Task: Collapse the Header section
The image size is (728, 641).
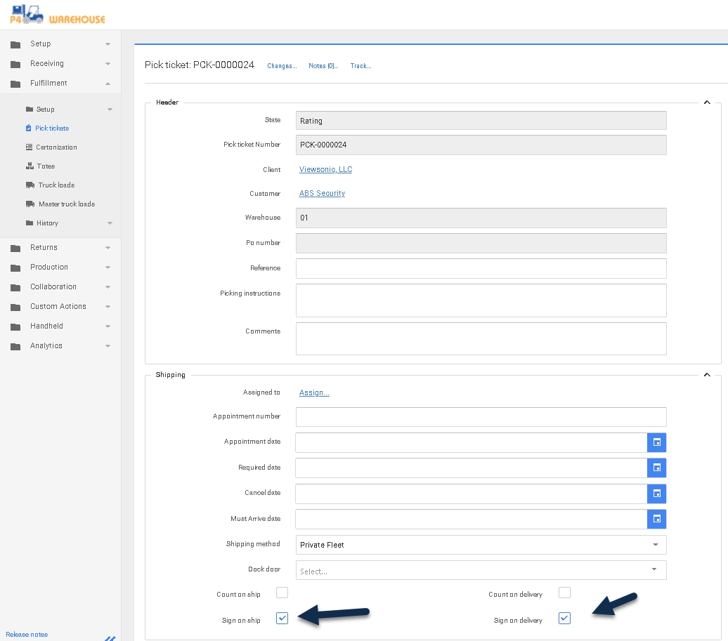Action: coord(707,103)
